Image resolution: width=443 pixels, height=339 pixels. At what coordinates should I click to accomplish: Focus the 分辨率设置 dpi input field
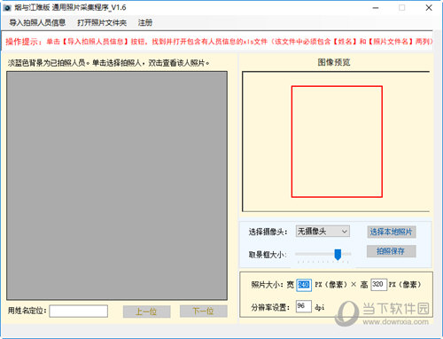pos(304,306)
